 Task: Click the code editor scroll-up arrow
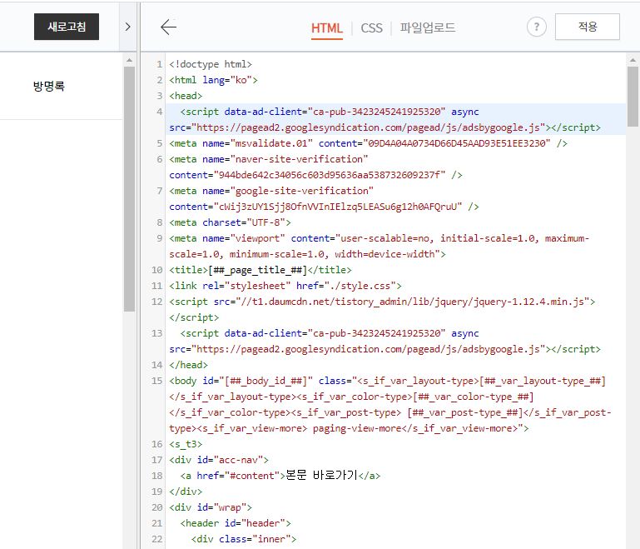pos(633,60)
